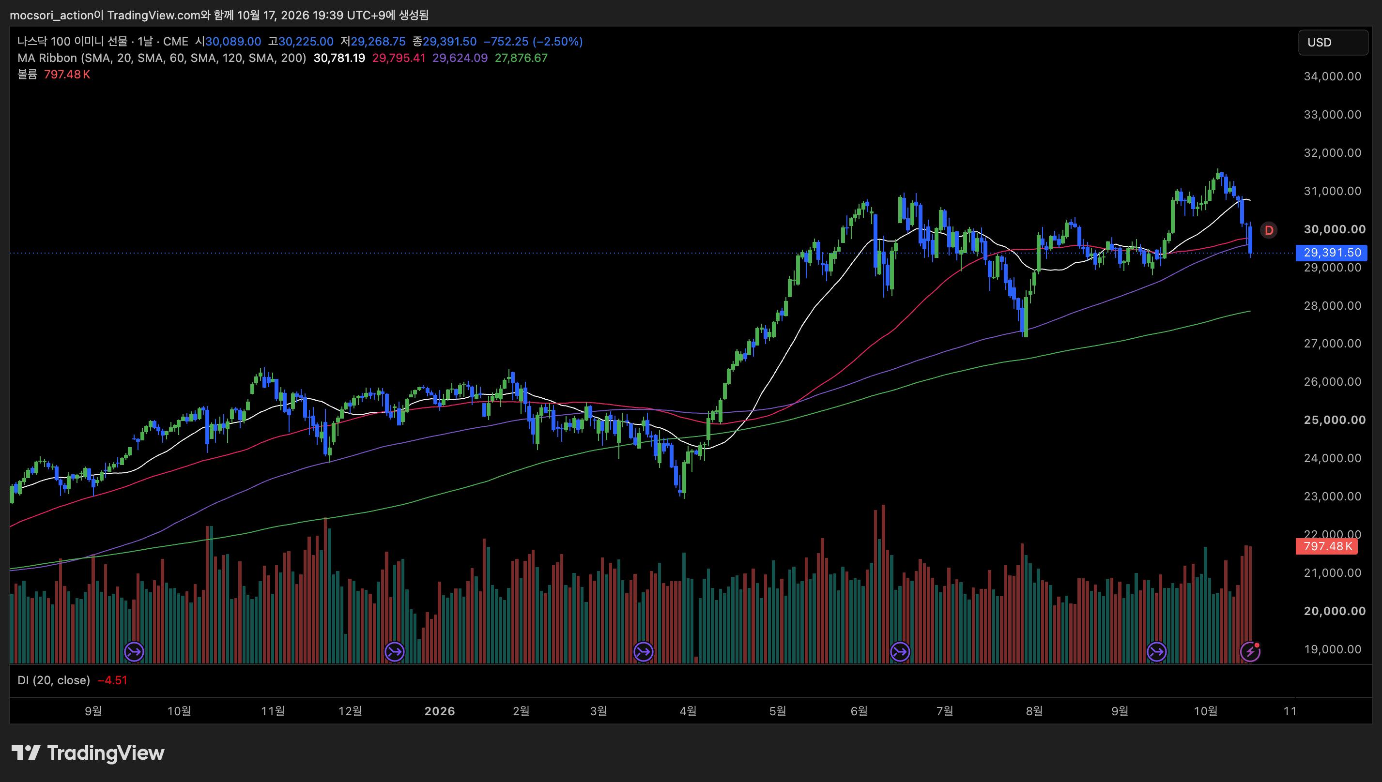Click the 25,000.00 price axis label

[1335, 420]
